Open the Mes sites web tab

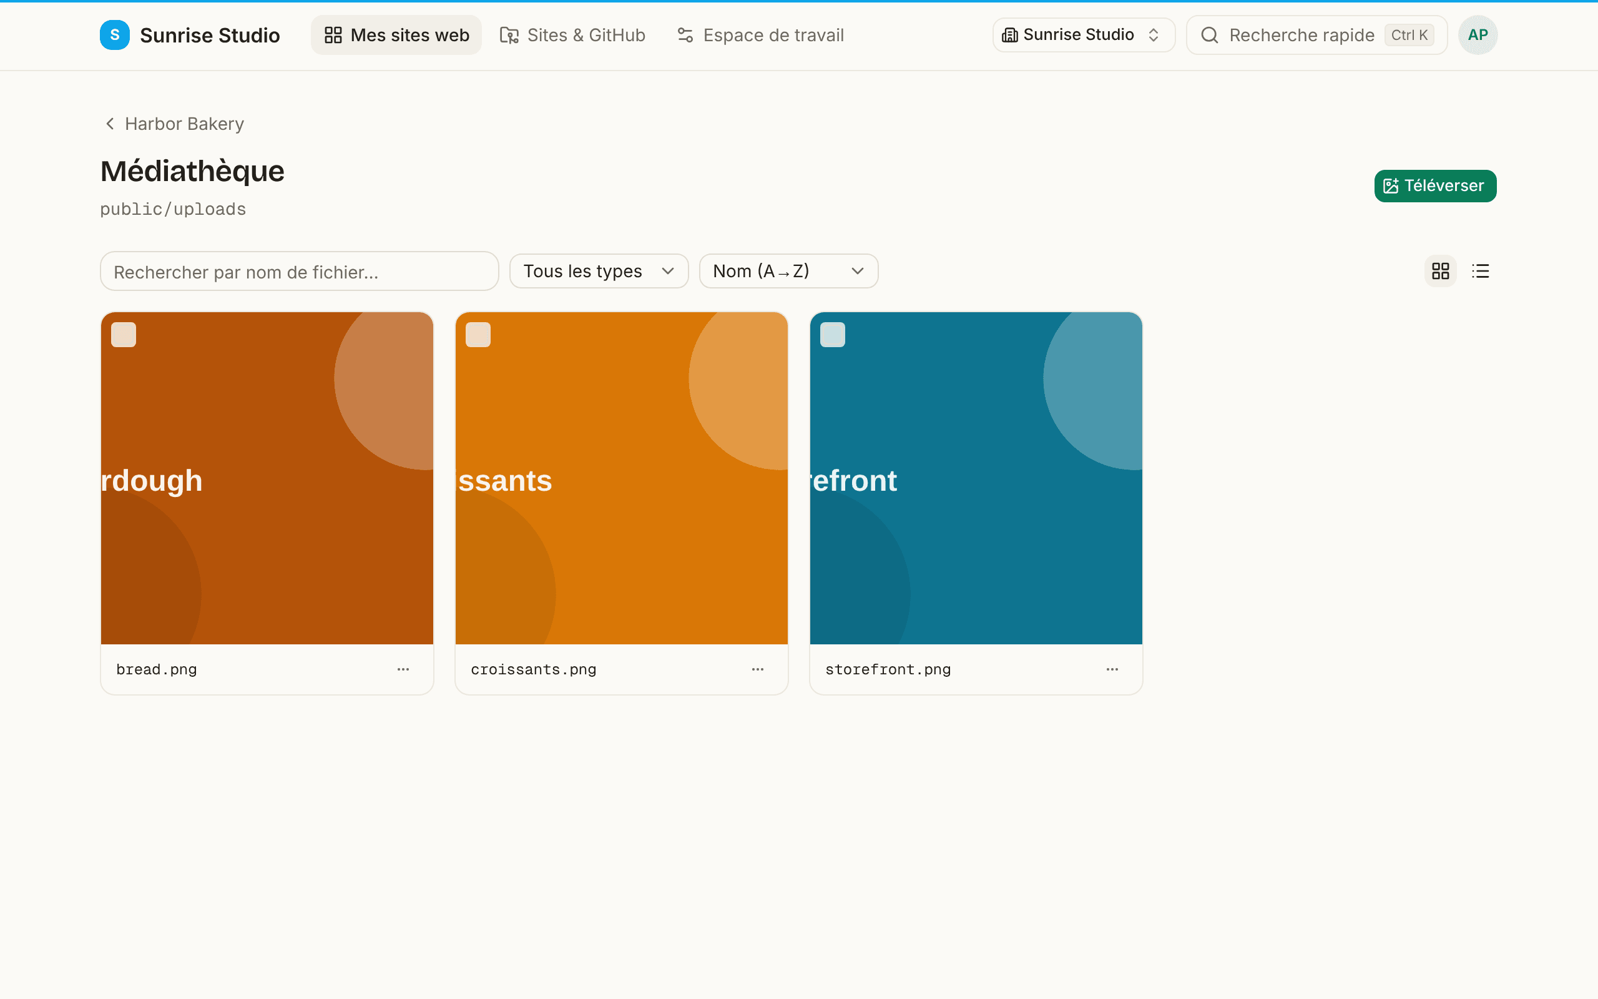396,35
